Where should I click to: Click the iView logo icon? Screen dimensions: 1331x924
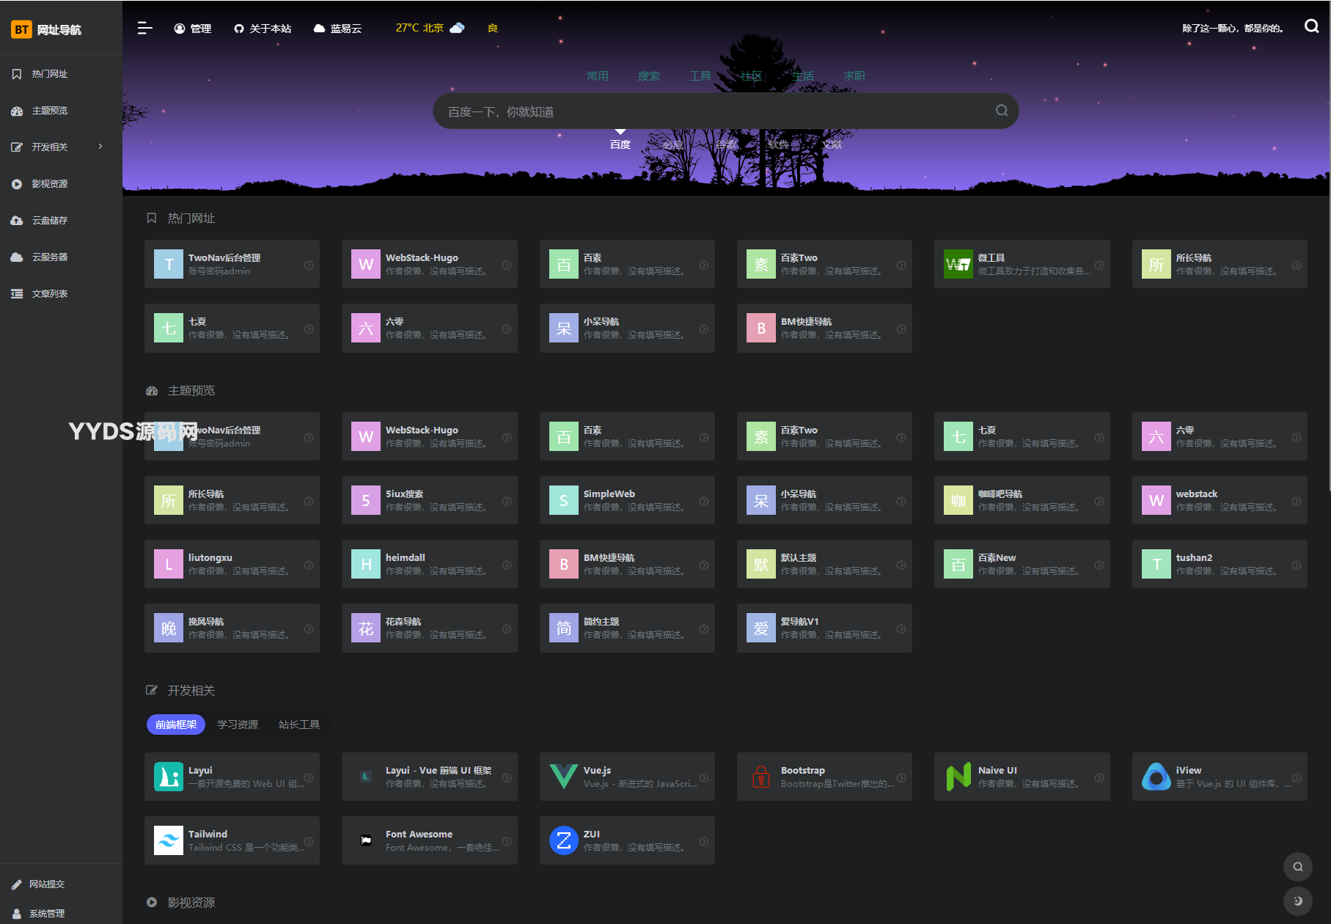click(1156, 777)
